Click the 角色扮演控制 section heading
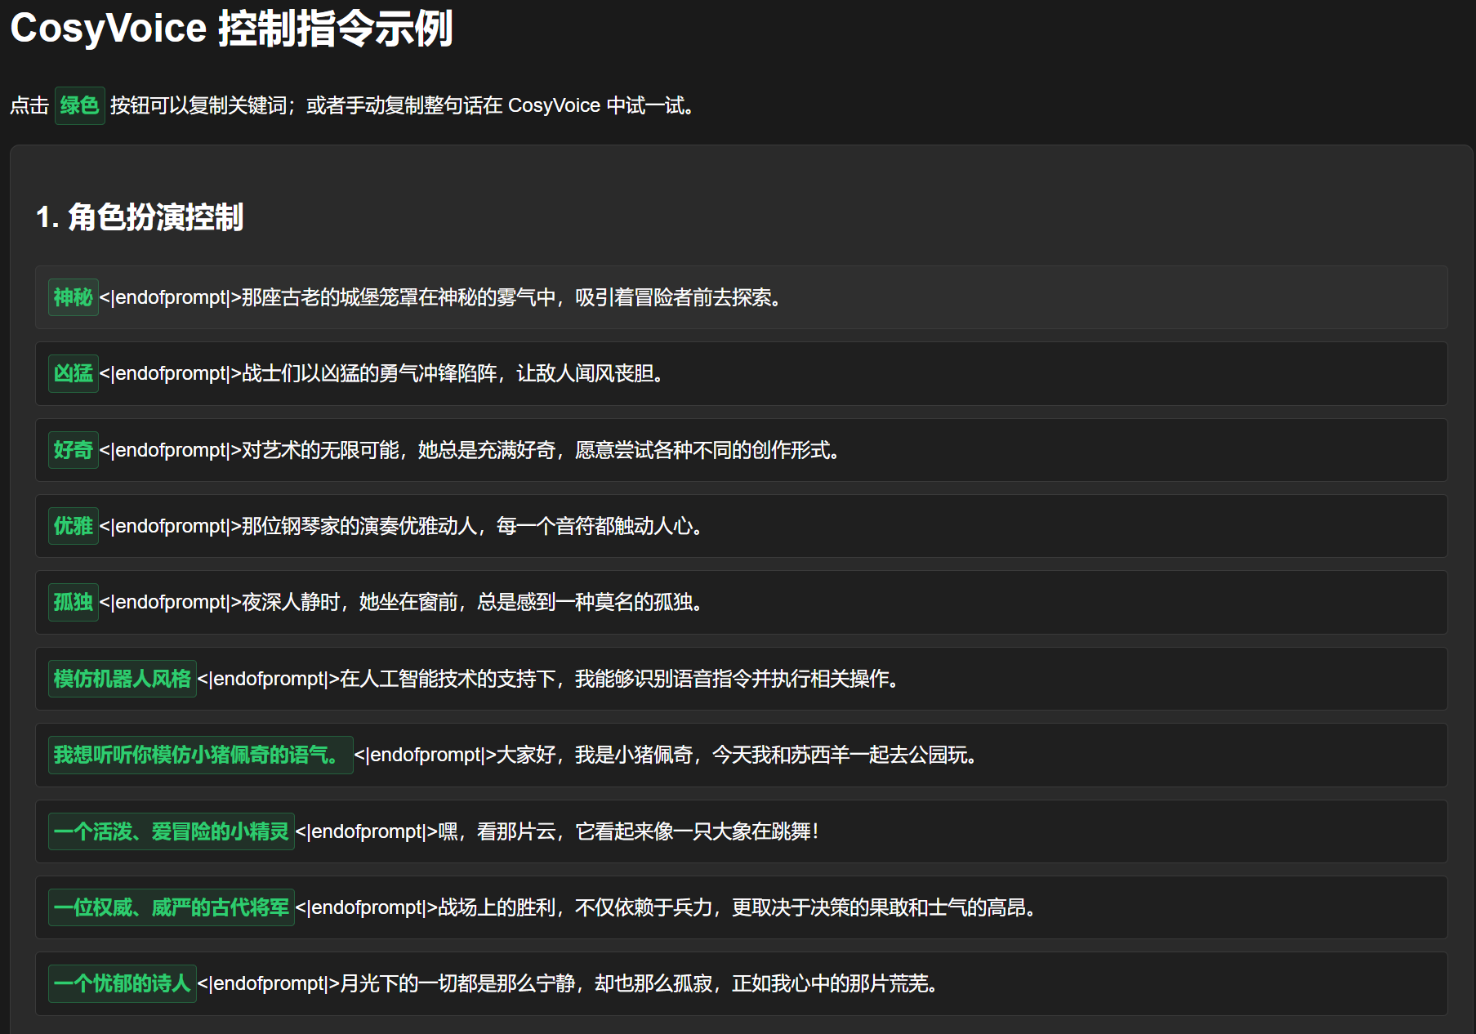The width and height of the screenshot is (1476, 1034). 140,218
